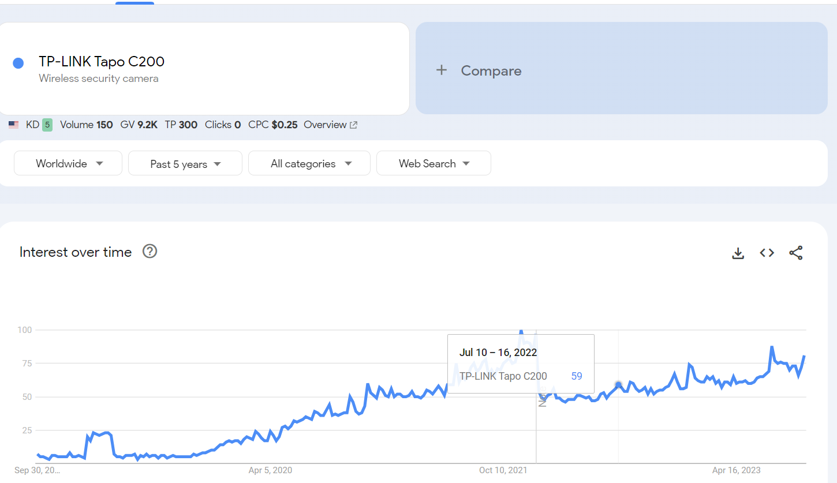Download the interest over time CSV

(738, 253)
